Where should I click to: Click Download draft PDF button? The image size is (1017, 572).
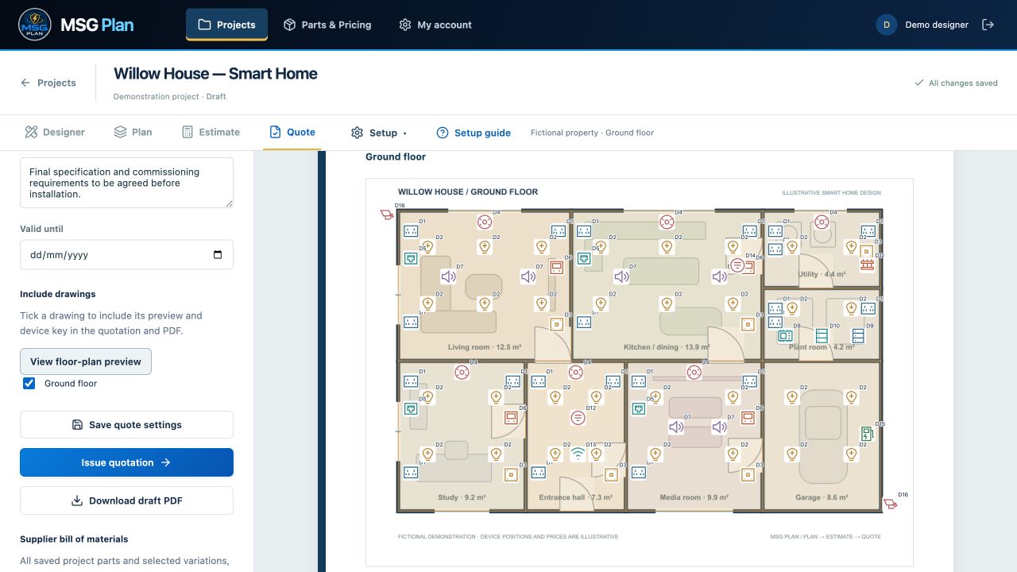[x=126, y=500]
